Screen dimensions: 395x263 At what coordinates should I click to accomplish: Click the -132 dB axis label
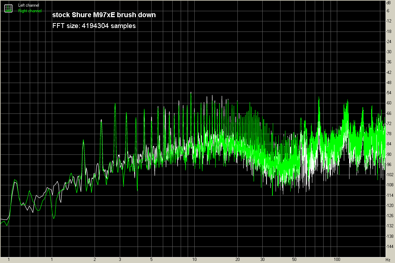(389, 226)
